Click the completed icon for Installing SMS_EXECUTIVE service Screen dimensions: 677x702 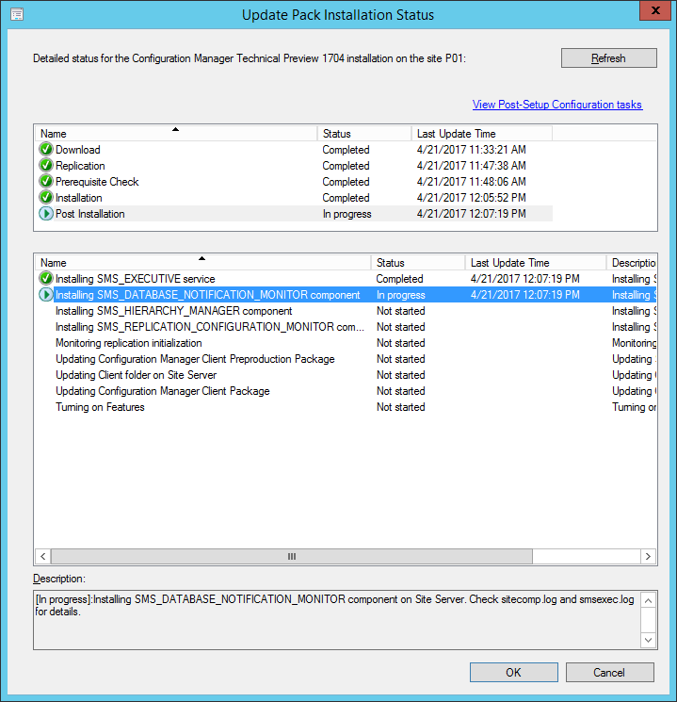click(45, 279)
